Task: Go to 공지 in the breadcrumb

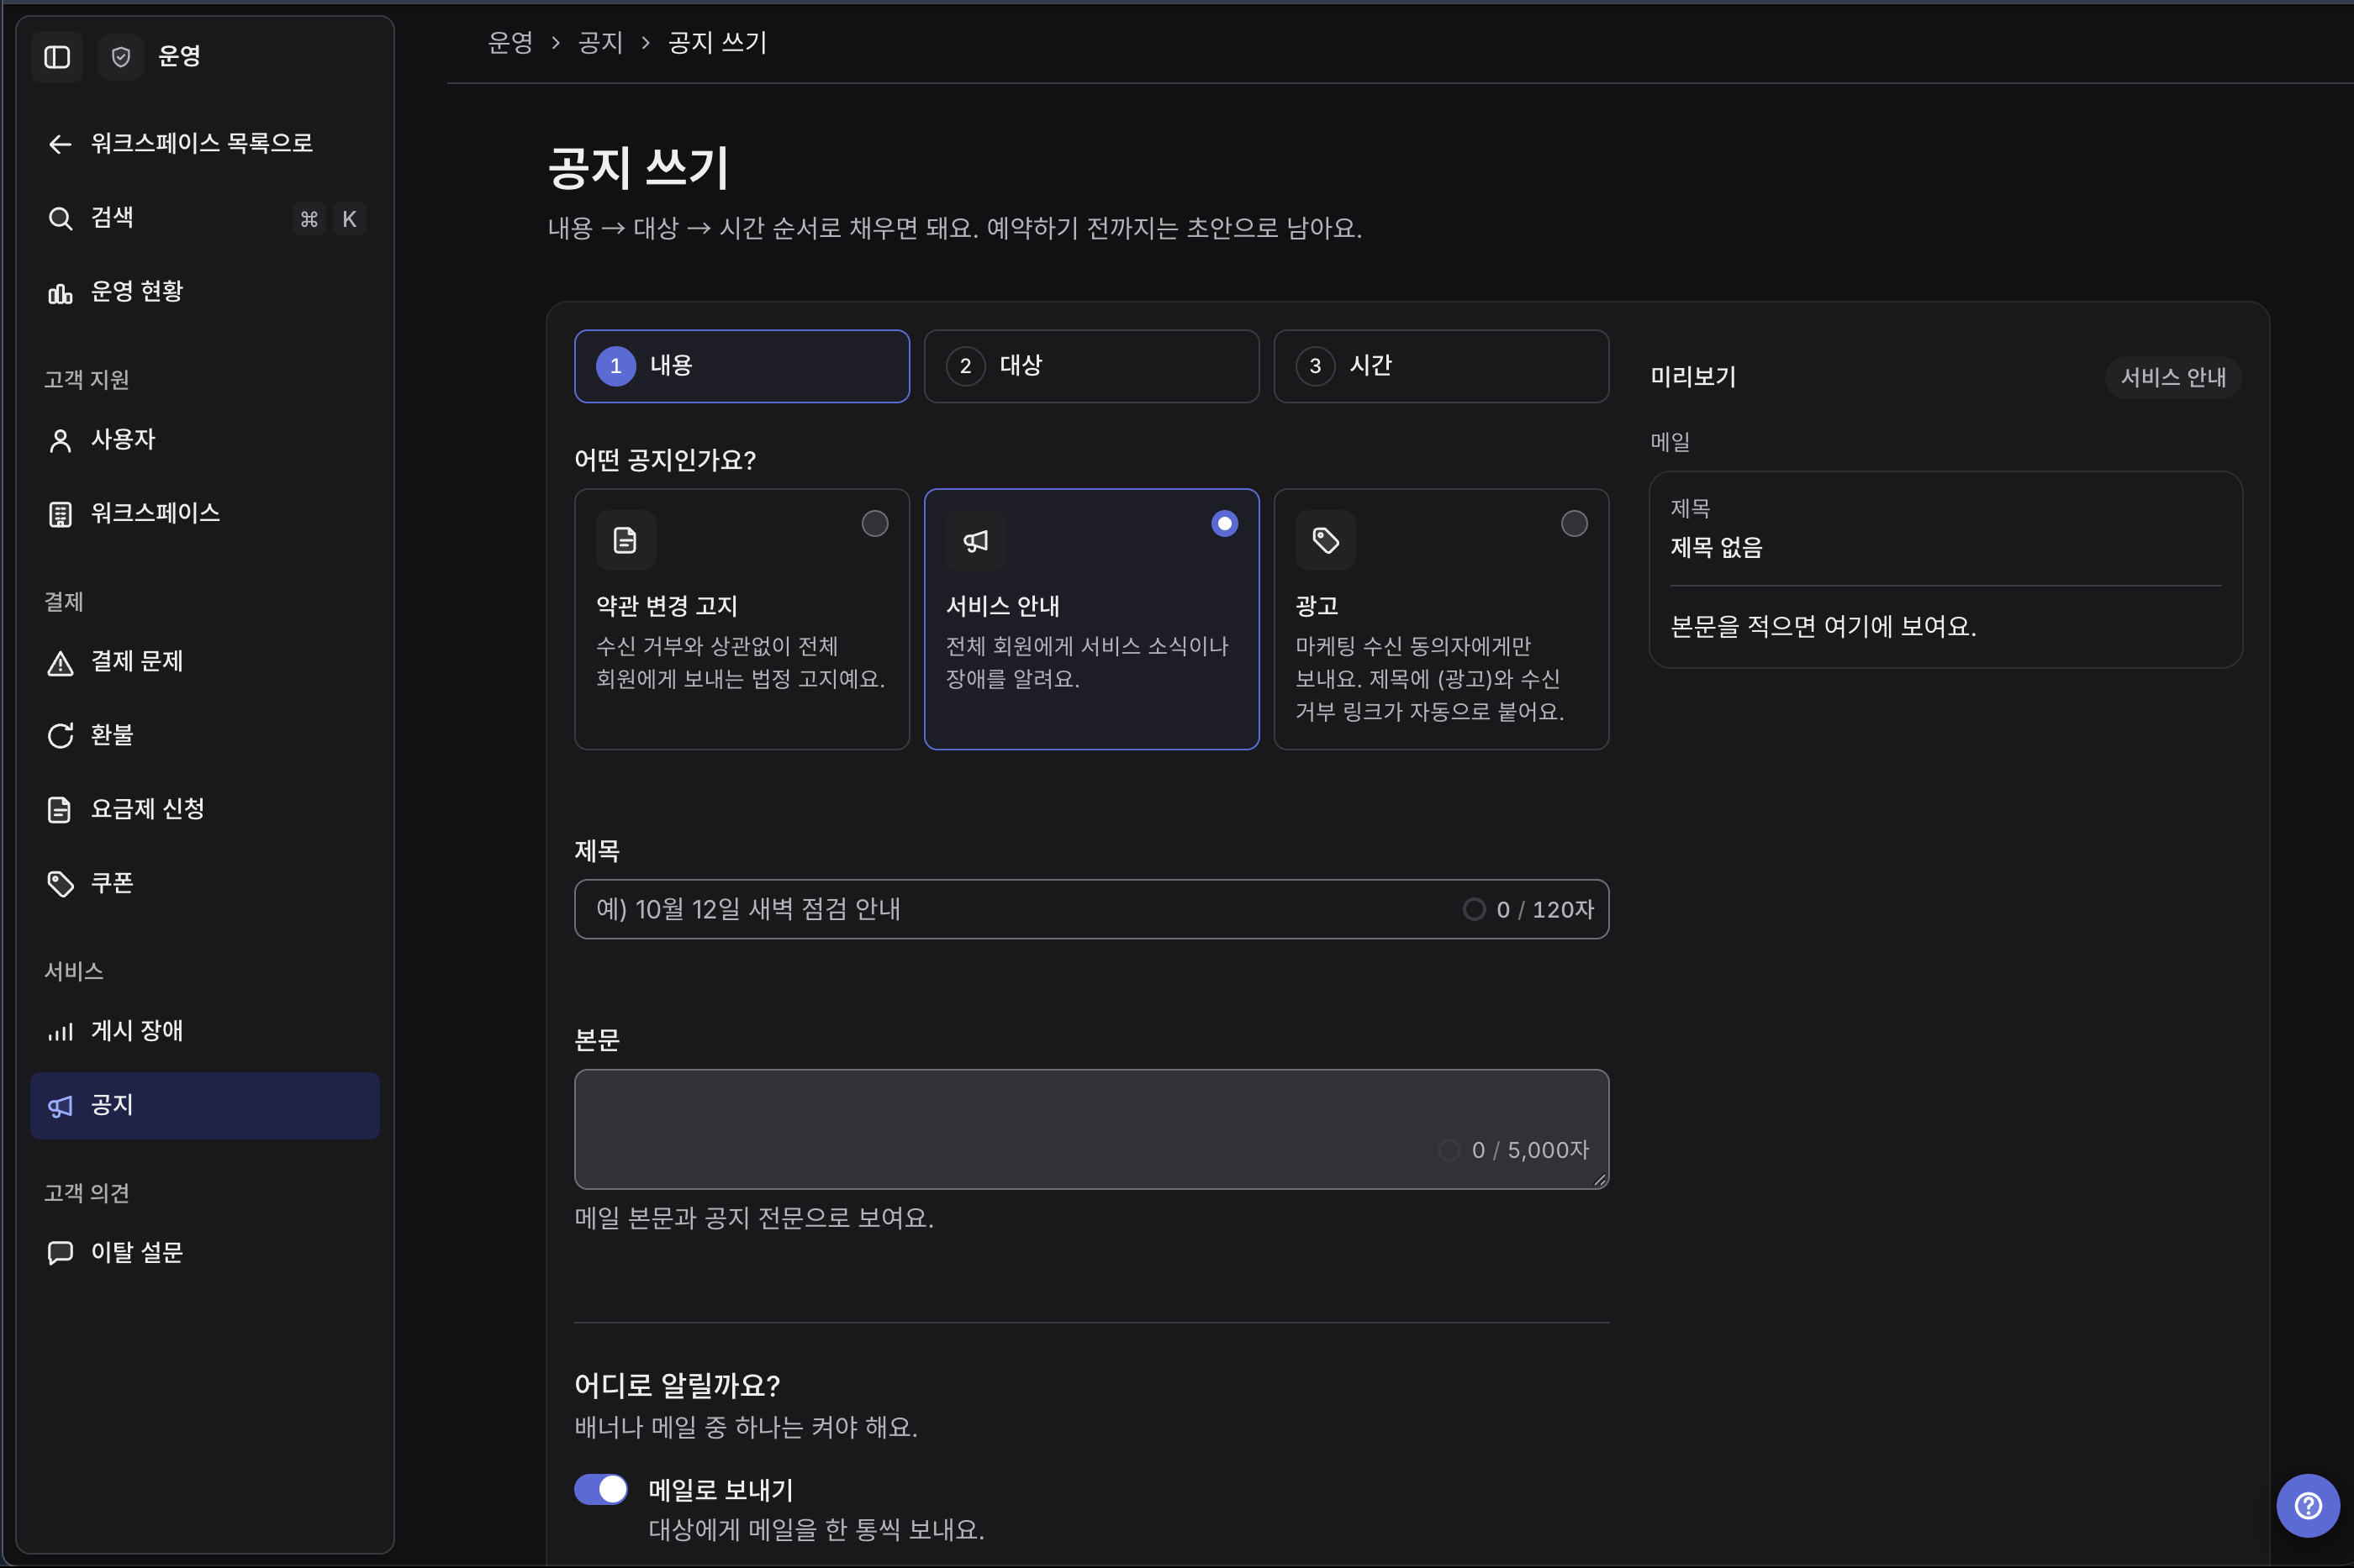Action: 599,42
